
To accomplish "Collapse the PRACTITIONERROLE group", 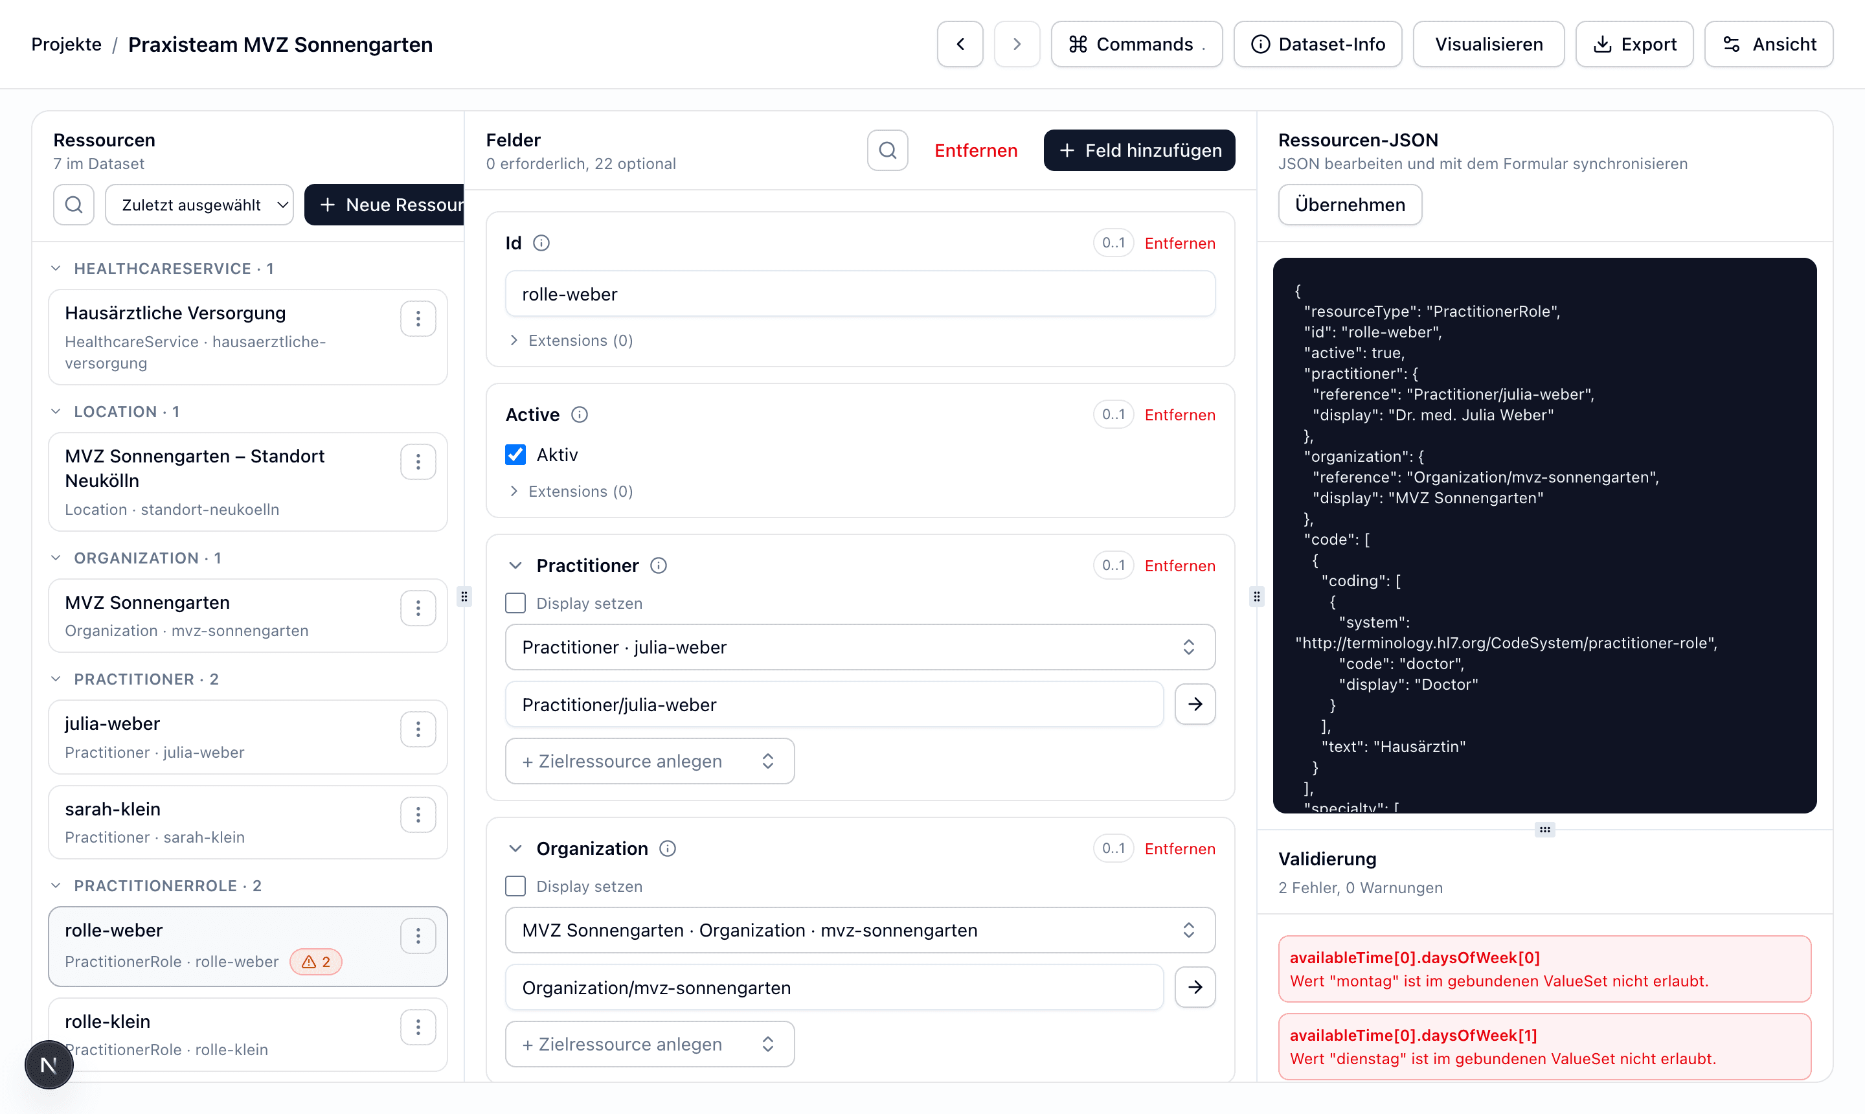I will [x=56, y=886].
